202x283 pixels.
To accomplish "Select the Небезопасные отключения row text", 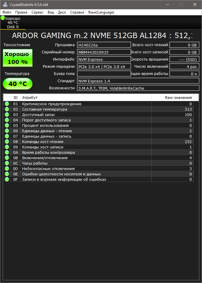I will 48,169.
